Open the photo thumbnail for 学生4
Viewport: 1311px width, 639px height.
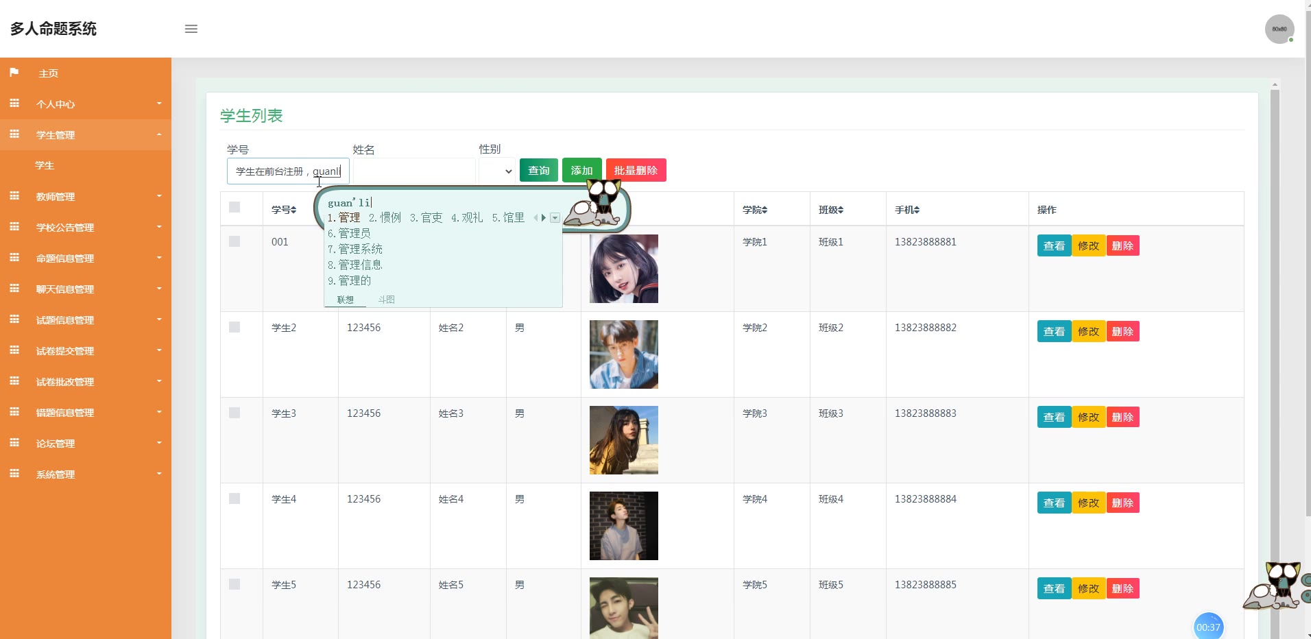pyautogui.click(x=624, y=526)
